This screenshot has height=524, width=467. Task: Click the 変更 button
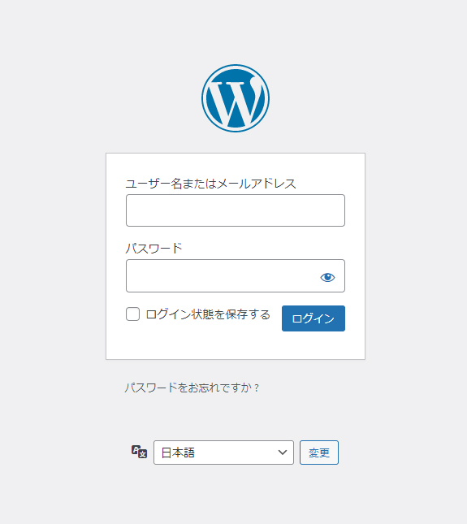[319, 453]
